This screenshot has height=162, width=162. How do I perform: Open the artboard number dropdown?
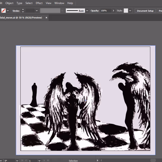(39, 161)
